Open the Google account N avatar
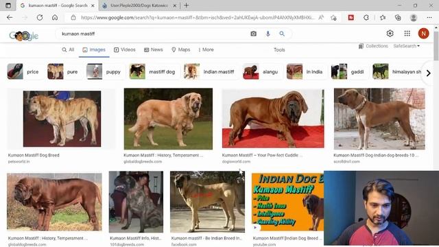 coord(423,34)
